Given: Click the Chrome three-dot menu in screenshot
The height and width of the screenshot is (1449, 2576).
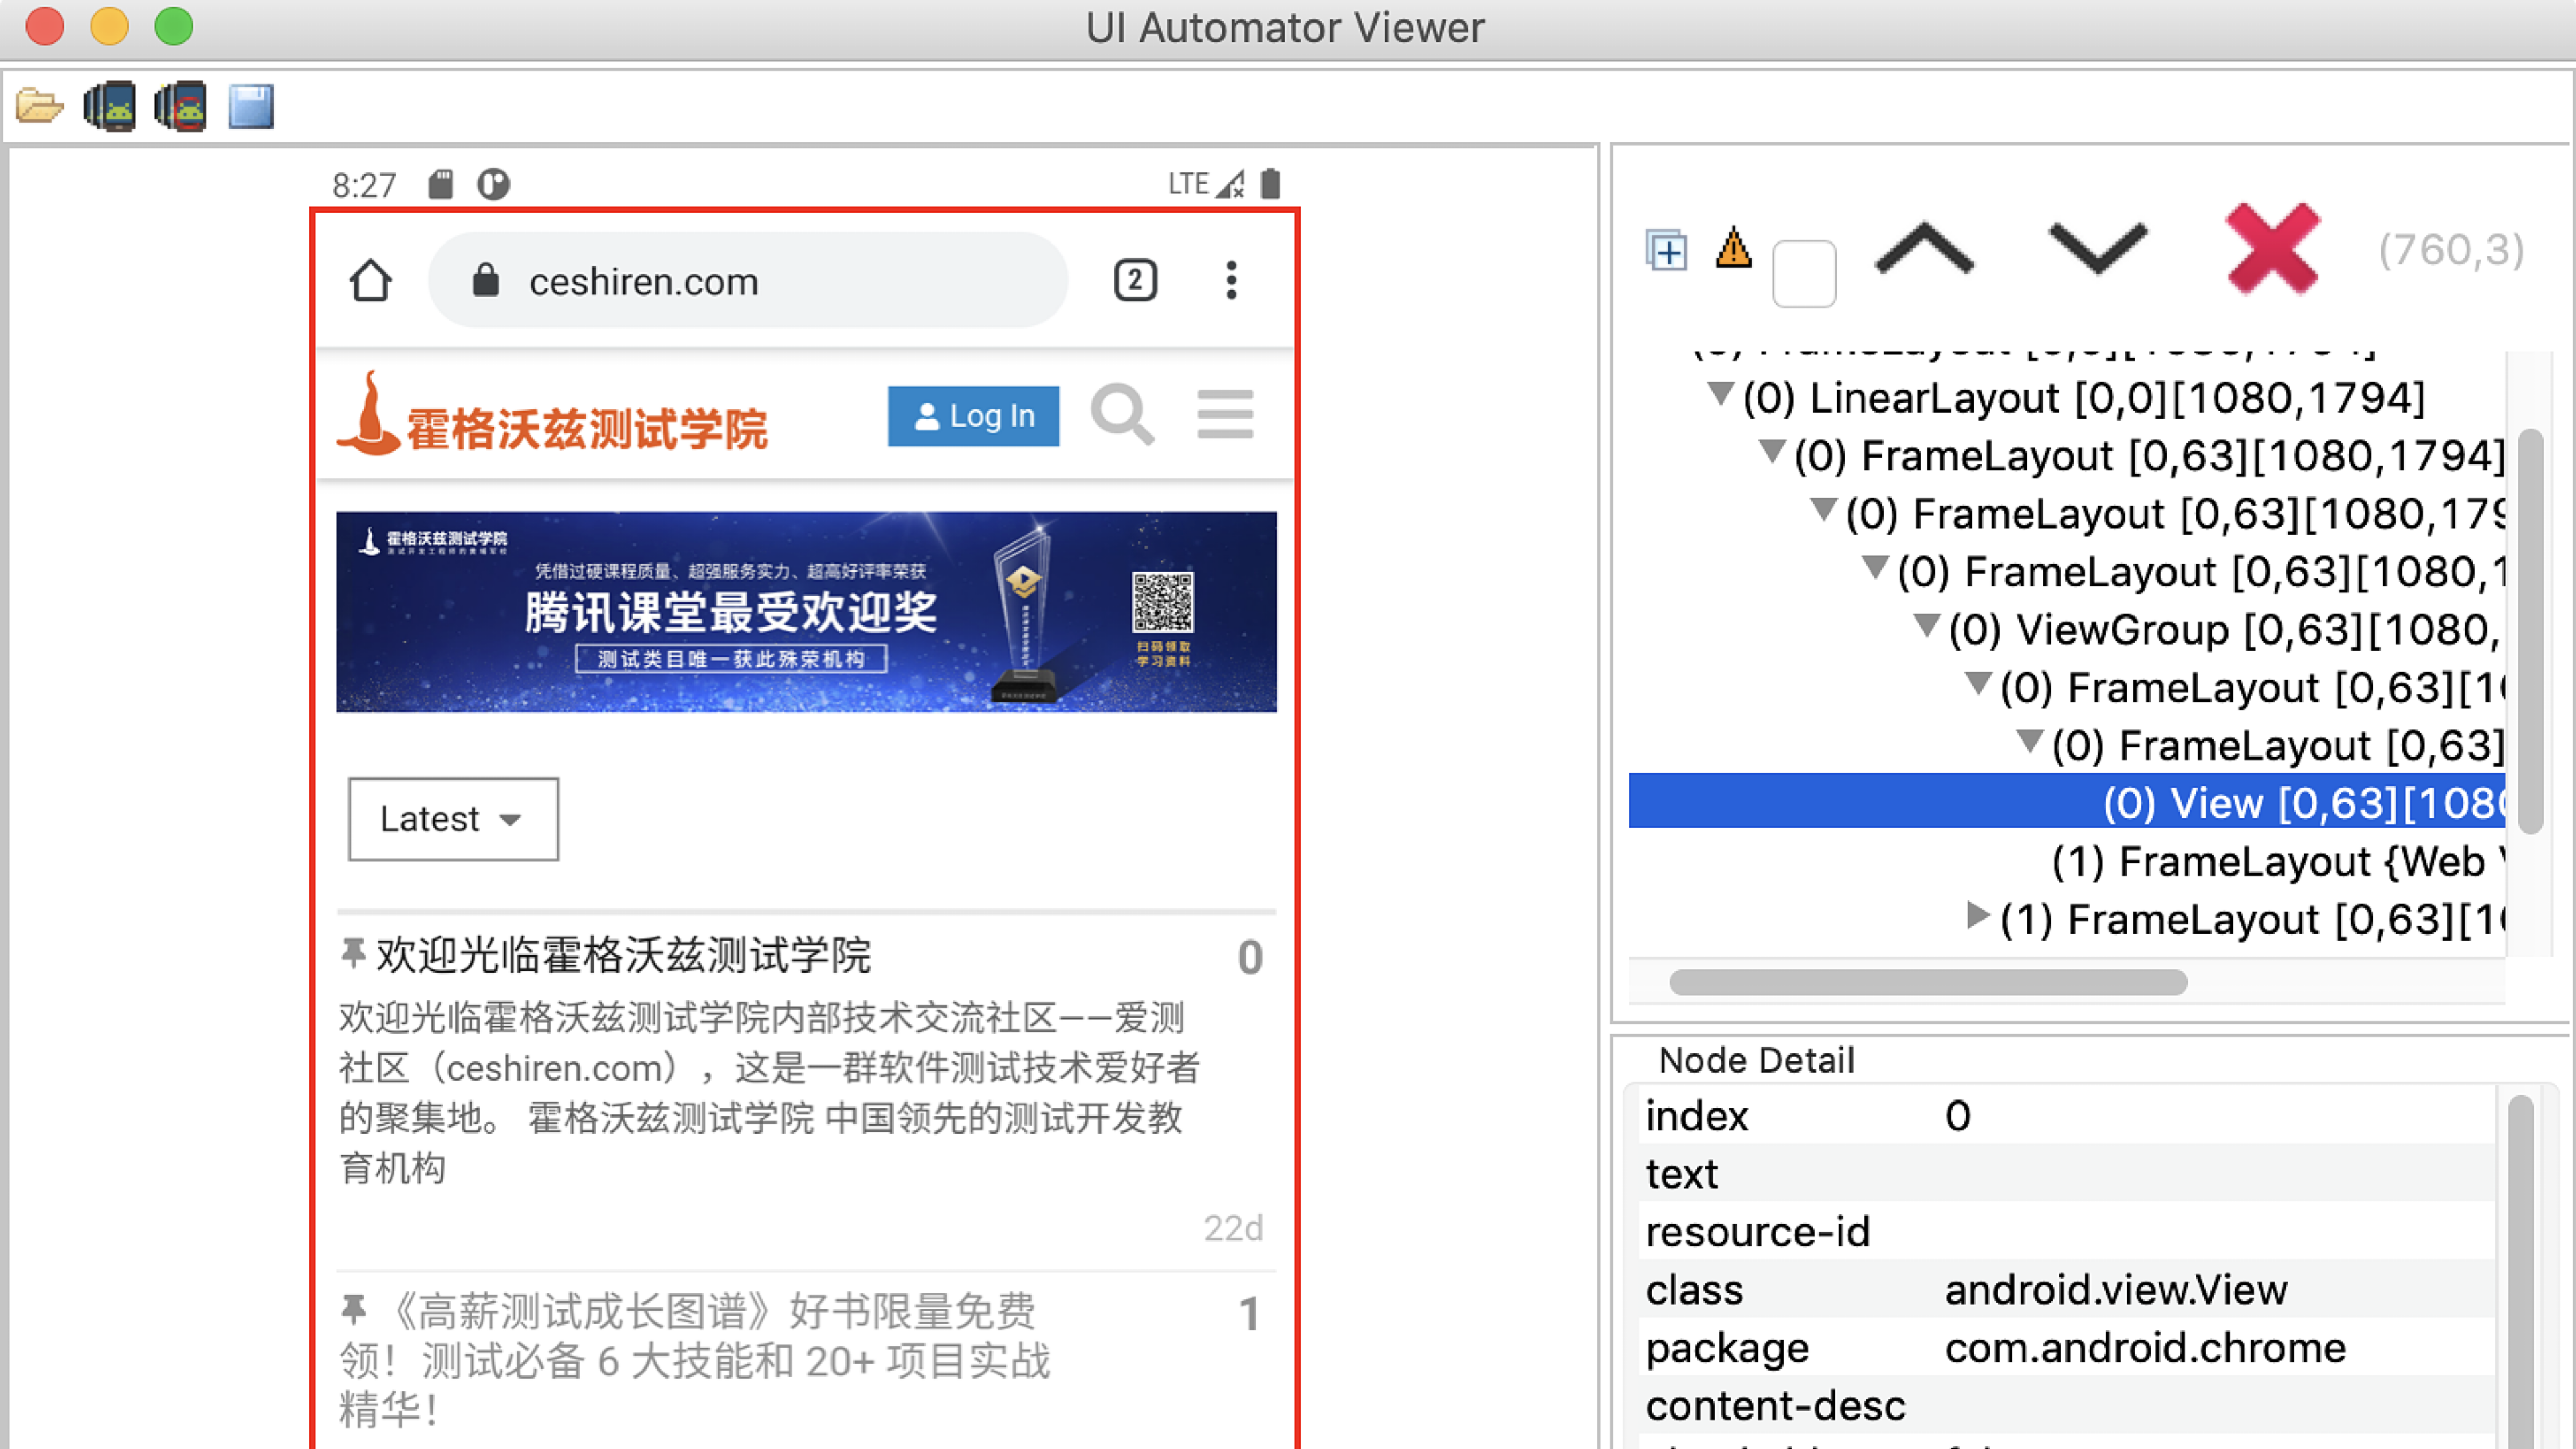Looking at the screenshot, I should click(x=1231, y=281).
